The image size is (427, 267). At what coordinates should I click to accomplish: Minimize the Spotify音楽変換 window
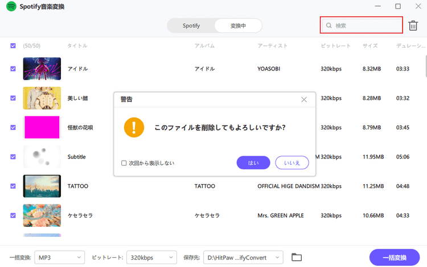377,6
